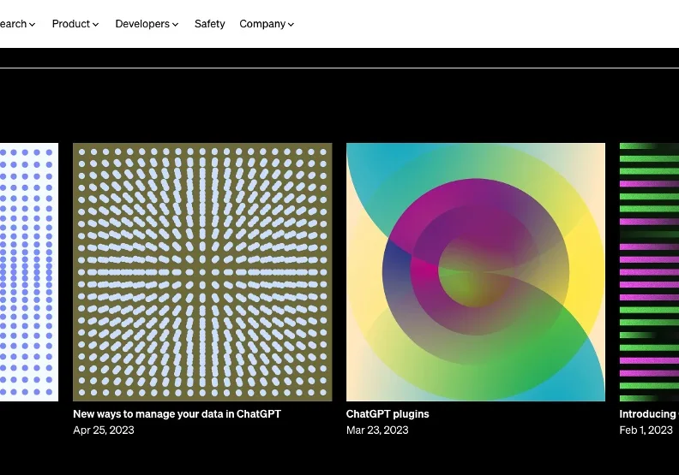
Task: Open the 'ChatGPT plugins' article link
Action: [388, 414]
